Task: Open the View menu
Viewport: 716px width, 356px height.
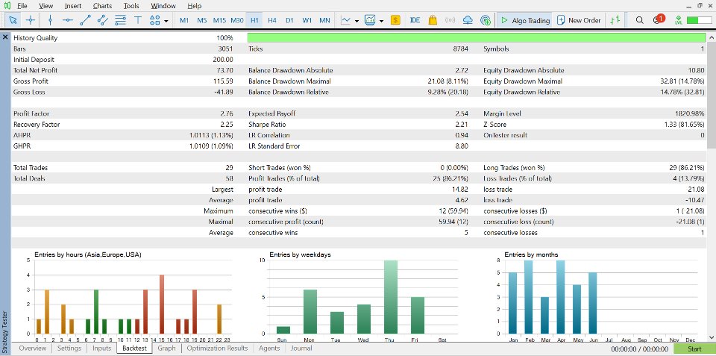Action: 45,6
